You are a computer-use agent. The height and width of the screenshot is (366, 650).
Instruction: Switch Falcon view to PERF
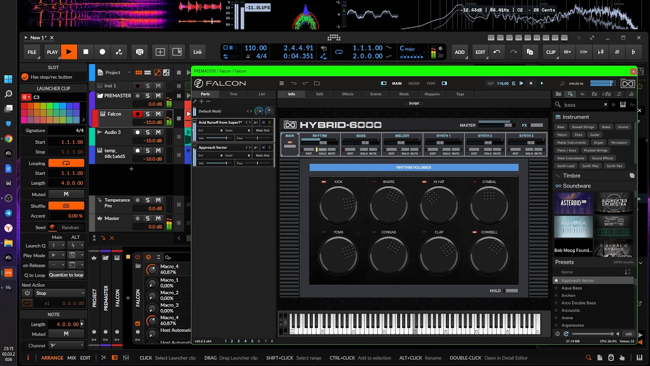pyautogui.click(x=431, y=83)
